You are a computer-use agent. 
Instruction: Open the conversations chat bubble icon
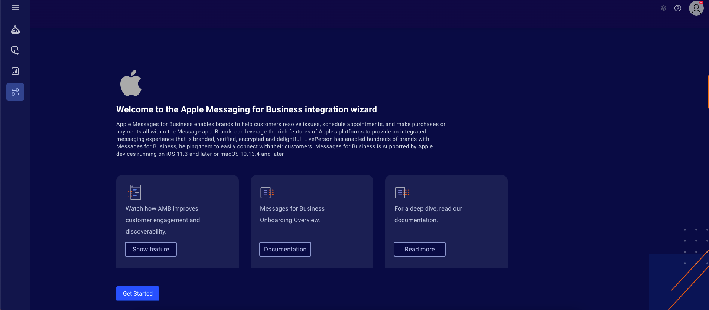[15, 50]
